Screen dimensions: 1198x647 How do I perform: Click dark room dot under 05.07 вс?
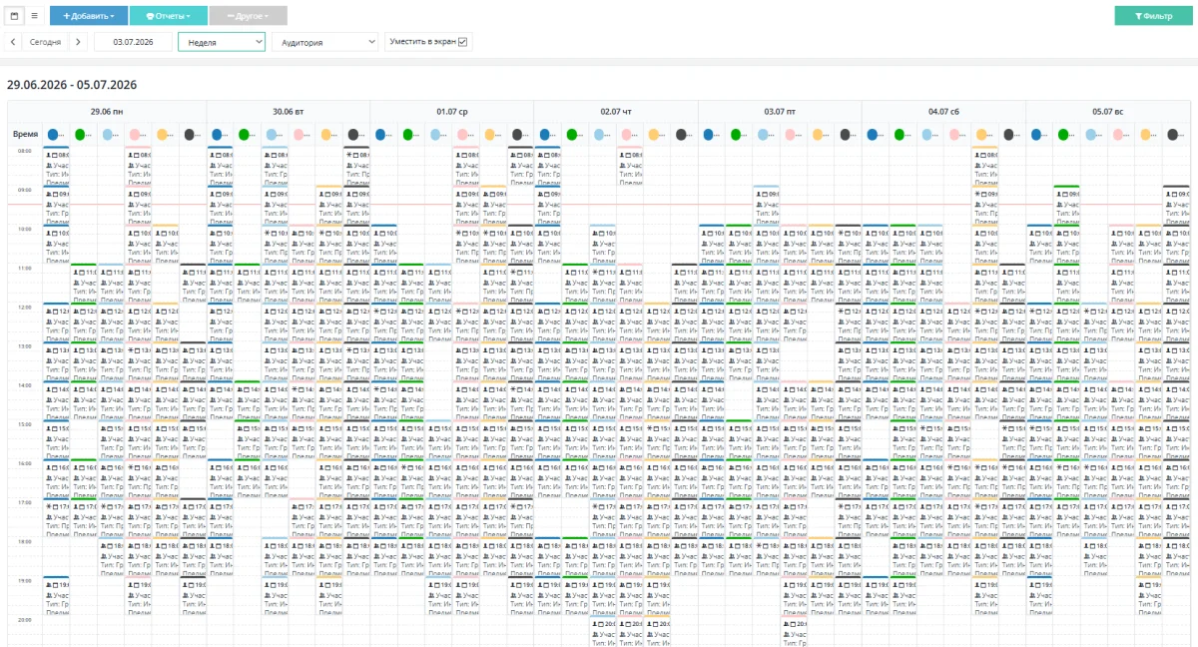1173,134
